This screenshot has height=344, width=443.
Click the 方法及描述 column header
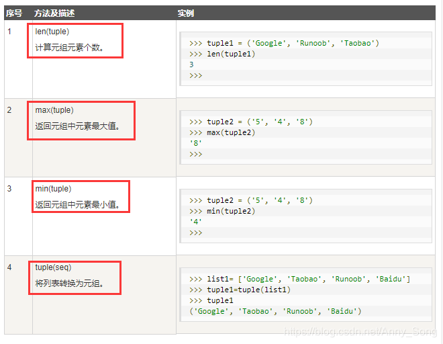[x=54, y=13]
